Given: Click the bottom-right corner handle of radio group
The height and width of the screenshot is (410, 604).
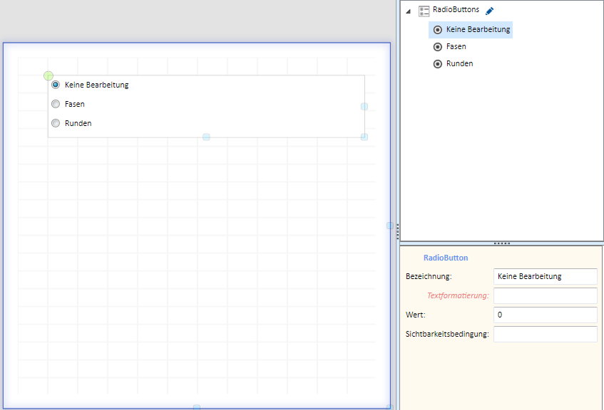Looking at the screenshot, I should 364,137.
